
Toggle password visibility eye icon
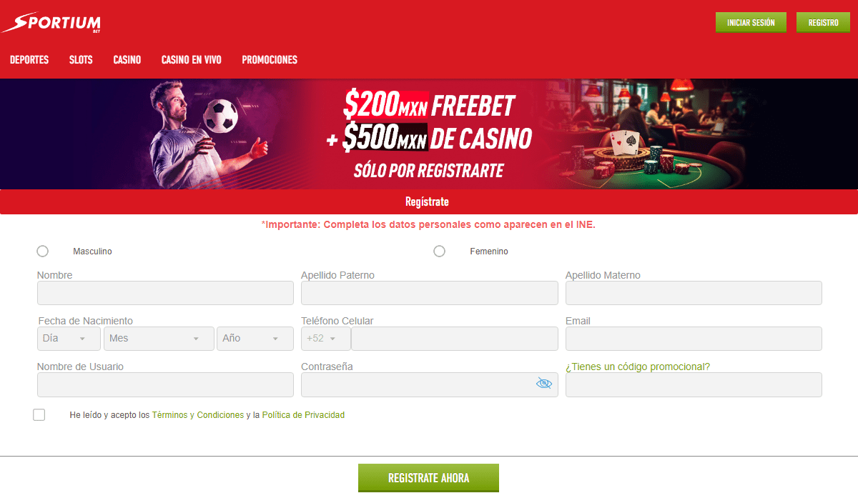[x=544, y=384]
